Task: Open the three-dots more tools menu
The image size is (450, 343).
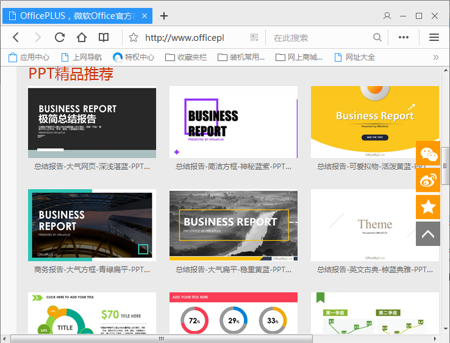Action: (404, 37)
